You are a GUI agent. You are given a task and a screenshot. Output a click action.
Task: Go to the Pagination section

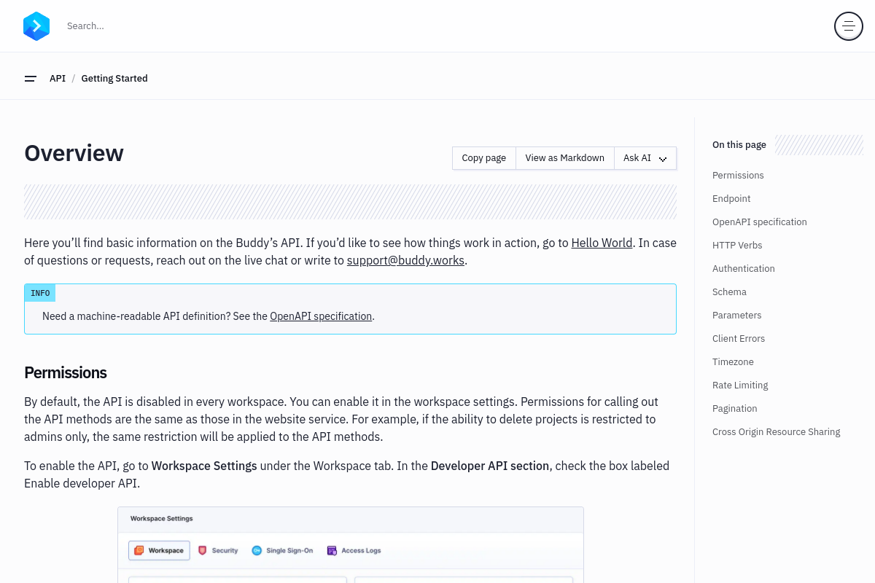[x=735, y=409]
